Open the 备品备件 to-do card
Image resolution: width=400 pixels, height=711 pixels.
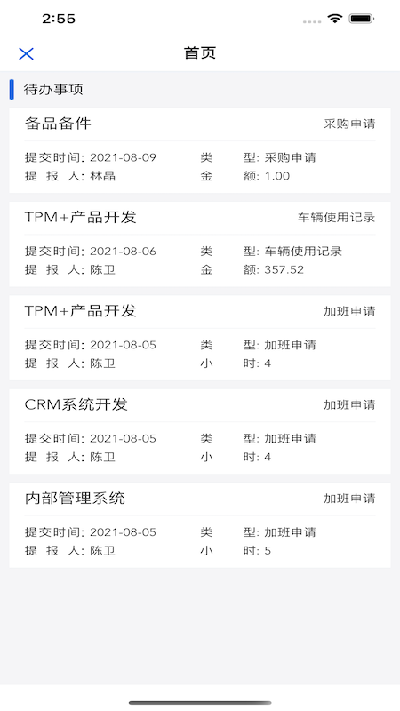pos(199,150)
